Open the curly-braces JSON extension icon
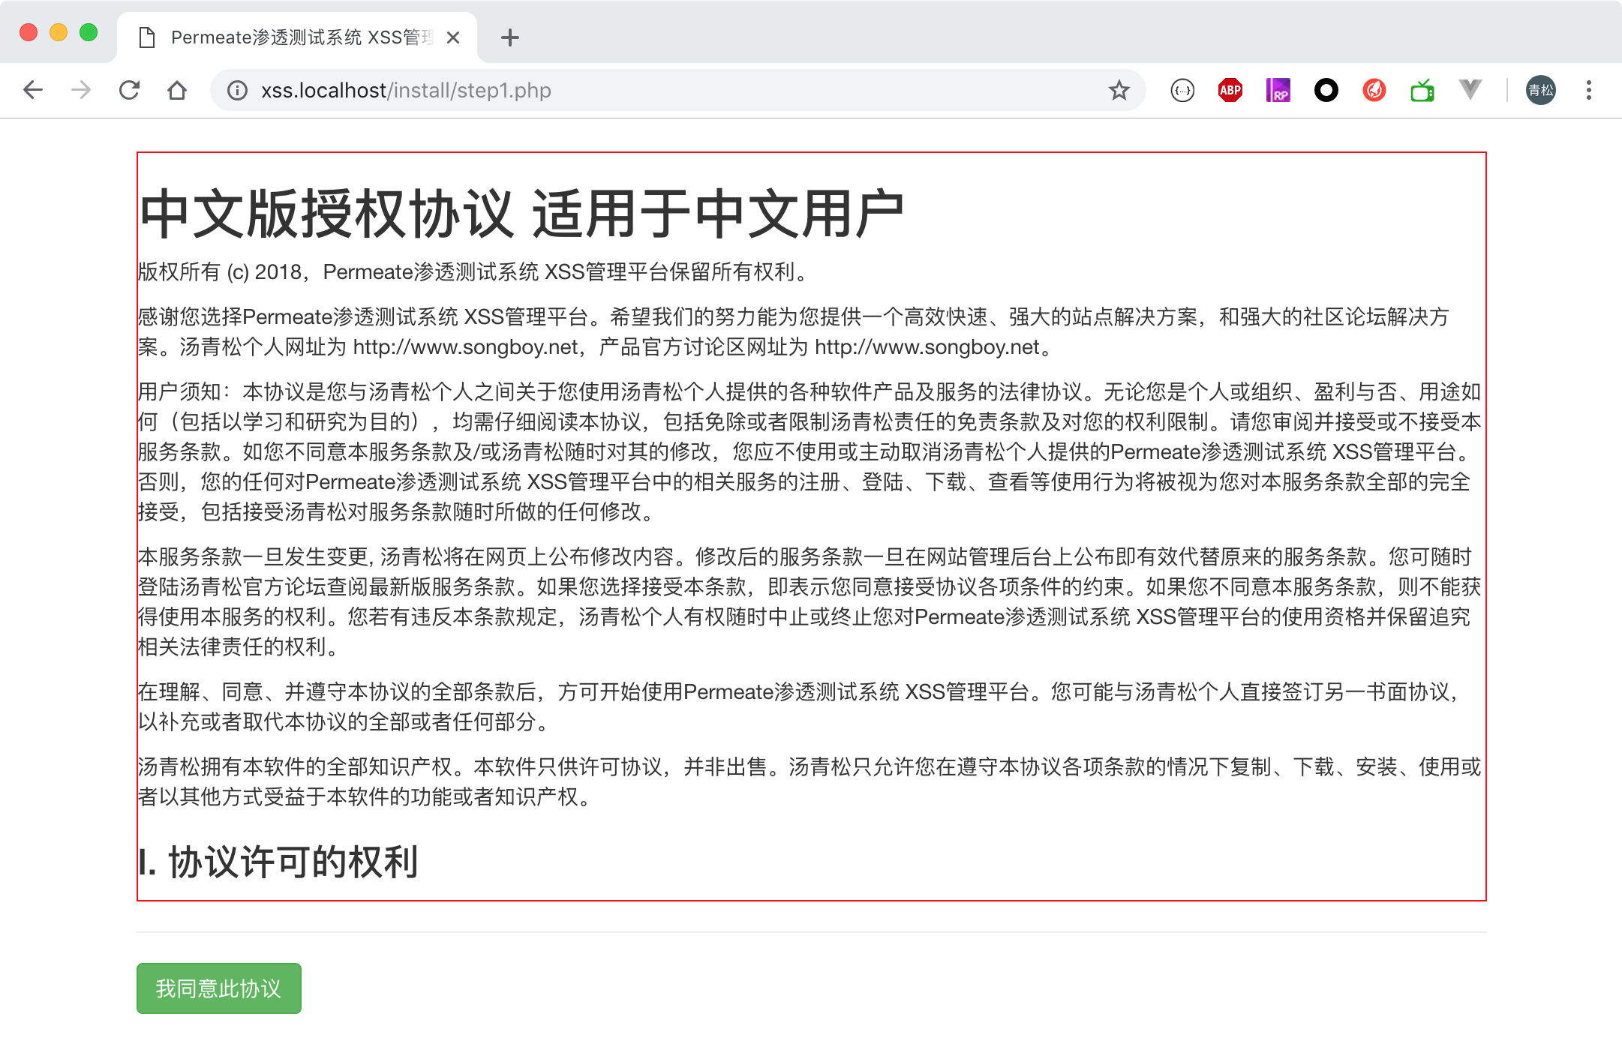 point(1182,91)
